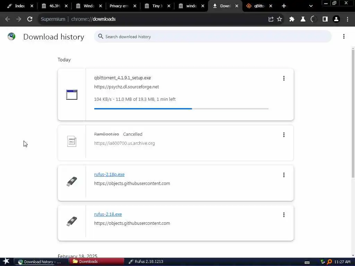Click the download speed and size text
This screenshot has width=355, height=266.
click(135, 99)
